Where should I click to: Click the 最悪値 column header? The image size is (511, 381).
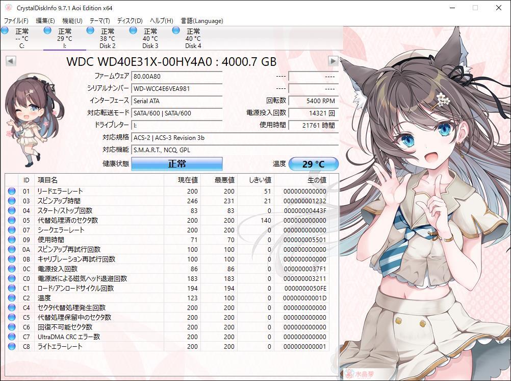pos(219,180)
